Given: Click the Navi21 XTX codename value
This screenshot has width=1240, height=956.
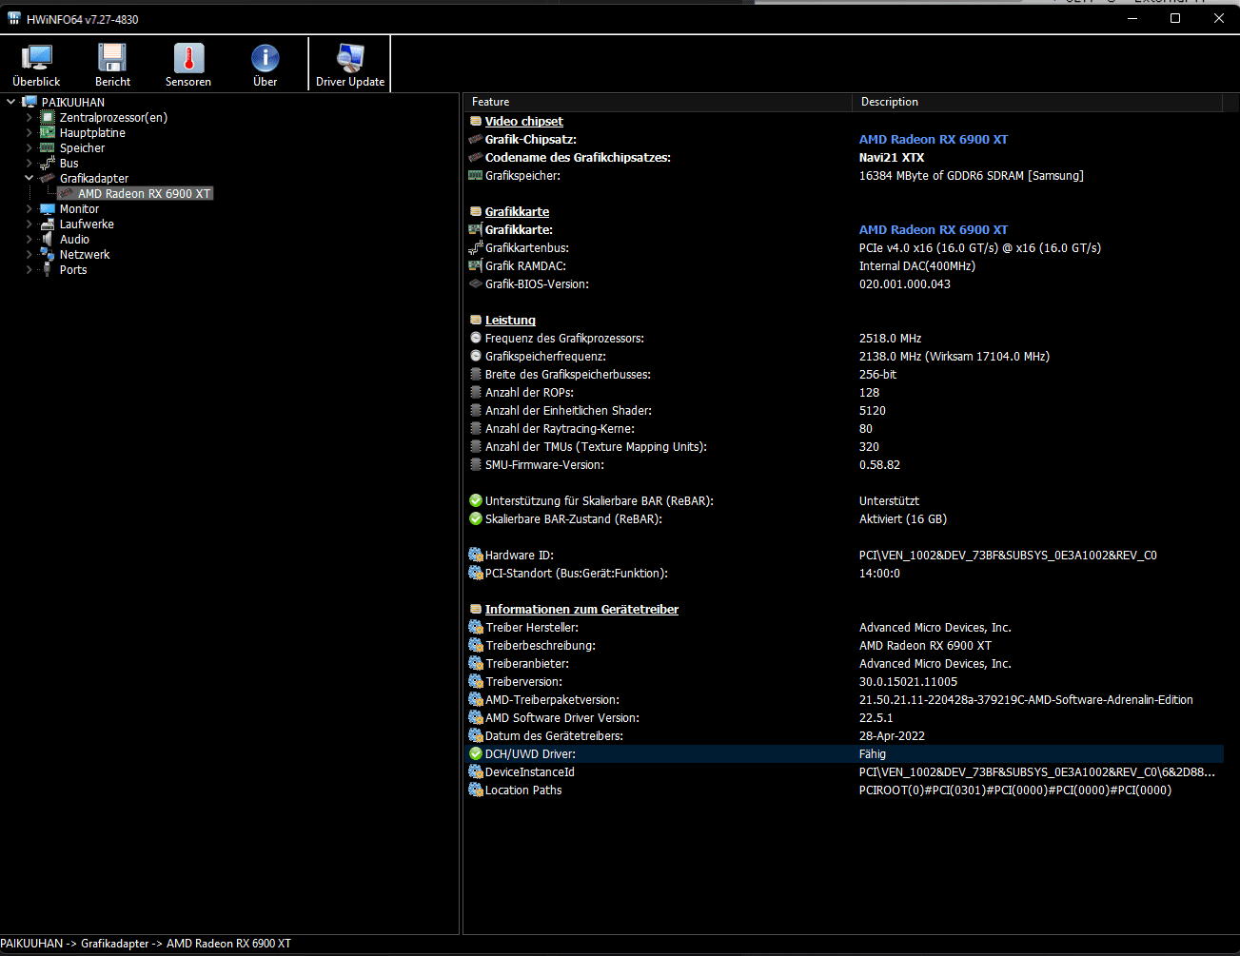Looking at the screenshot, I should 892,157.
